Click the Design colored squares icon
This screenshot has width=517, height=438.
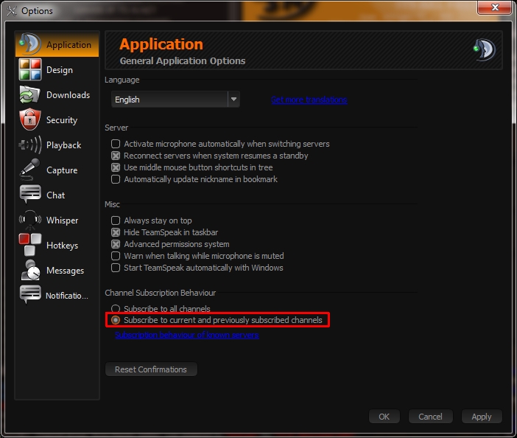(29, 69)
